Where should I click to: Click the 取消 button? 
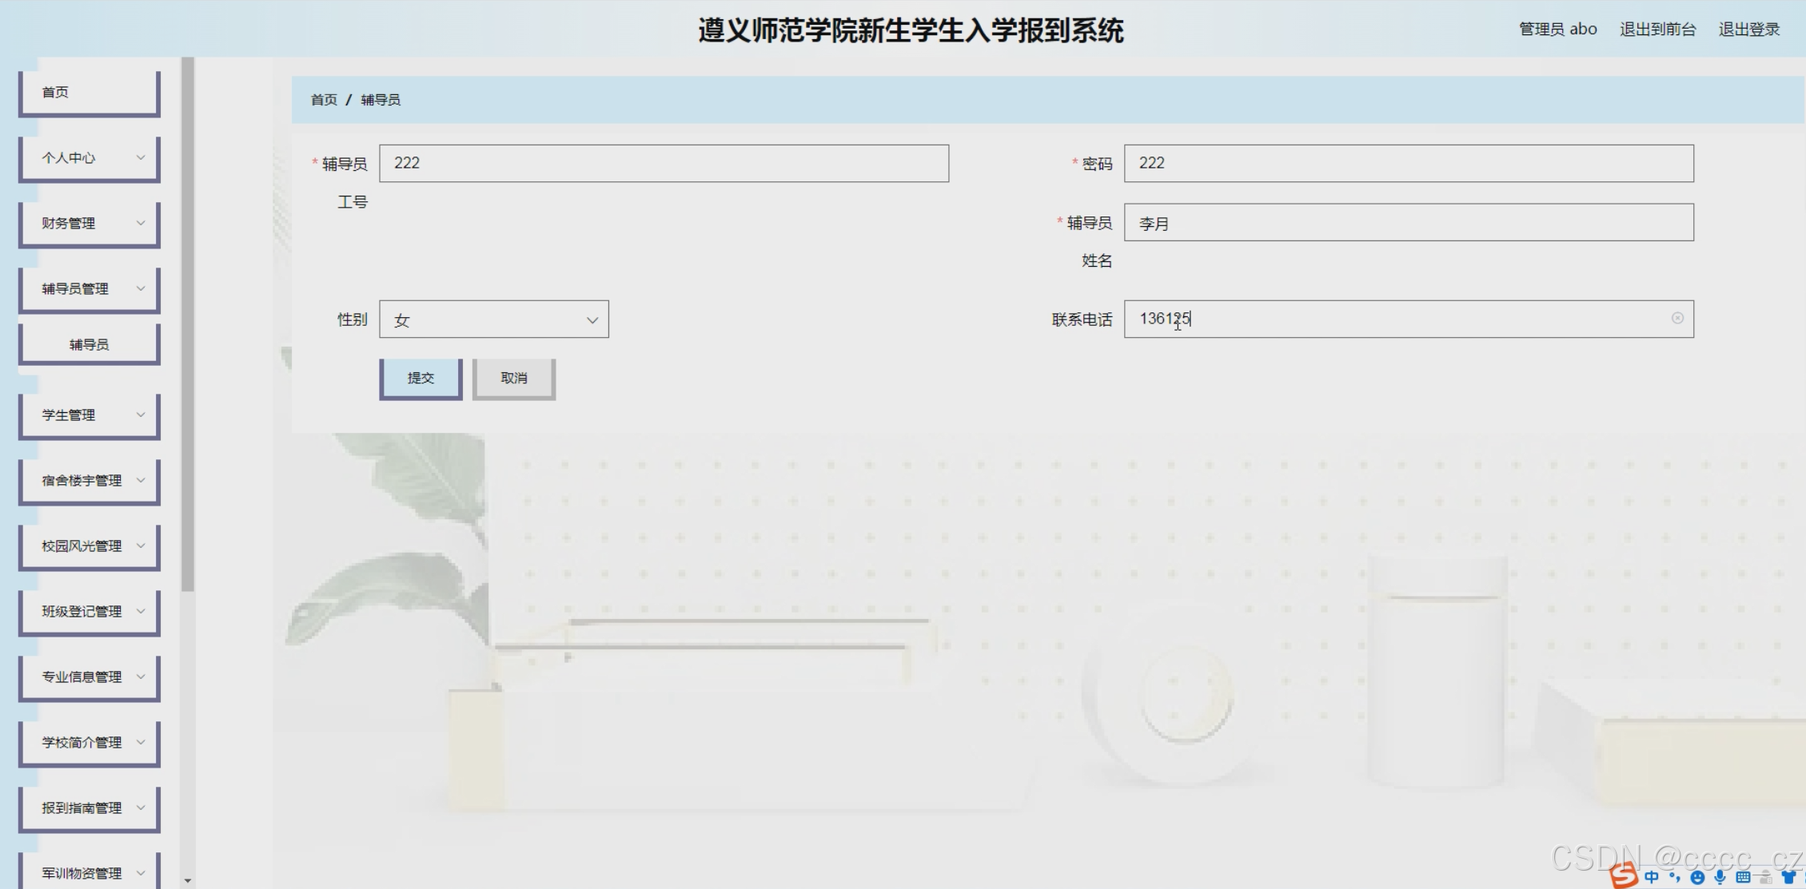(513, 378)
